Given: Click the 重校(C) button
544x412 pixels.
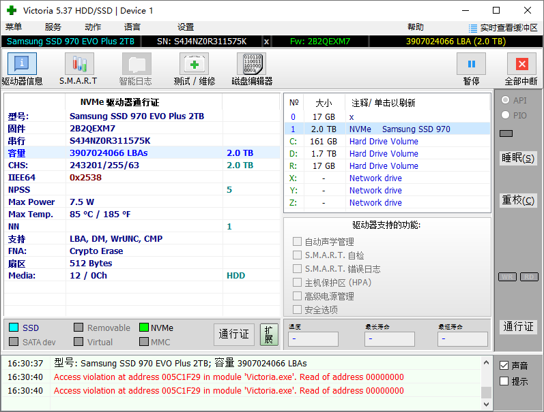Looking at the screenshot, I should [518, 200].
